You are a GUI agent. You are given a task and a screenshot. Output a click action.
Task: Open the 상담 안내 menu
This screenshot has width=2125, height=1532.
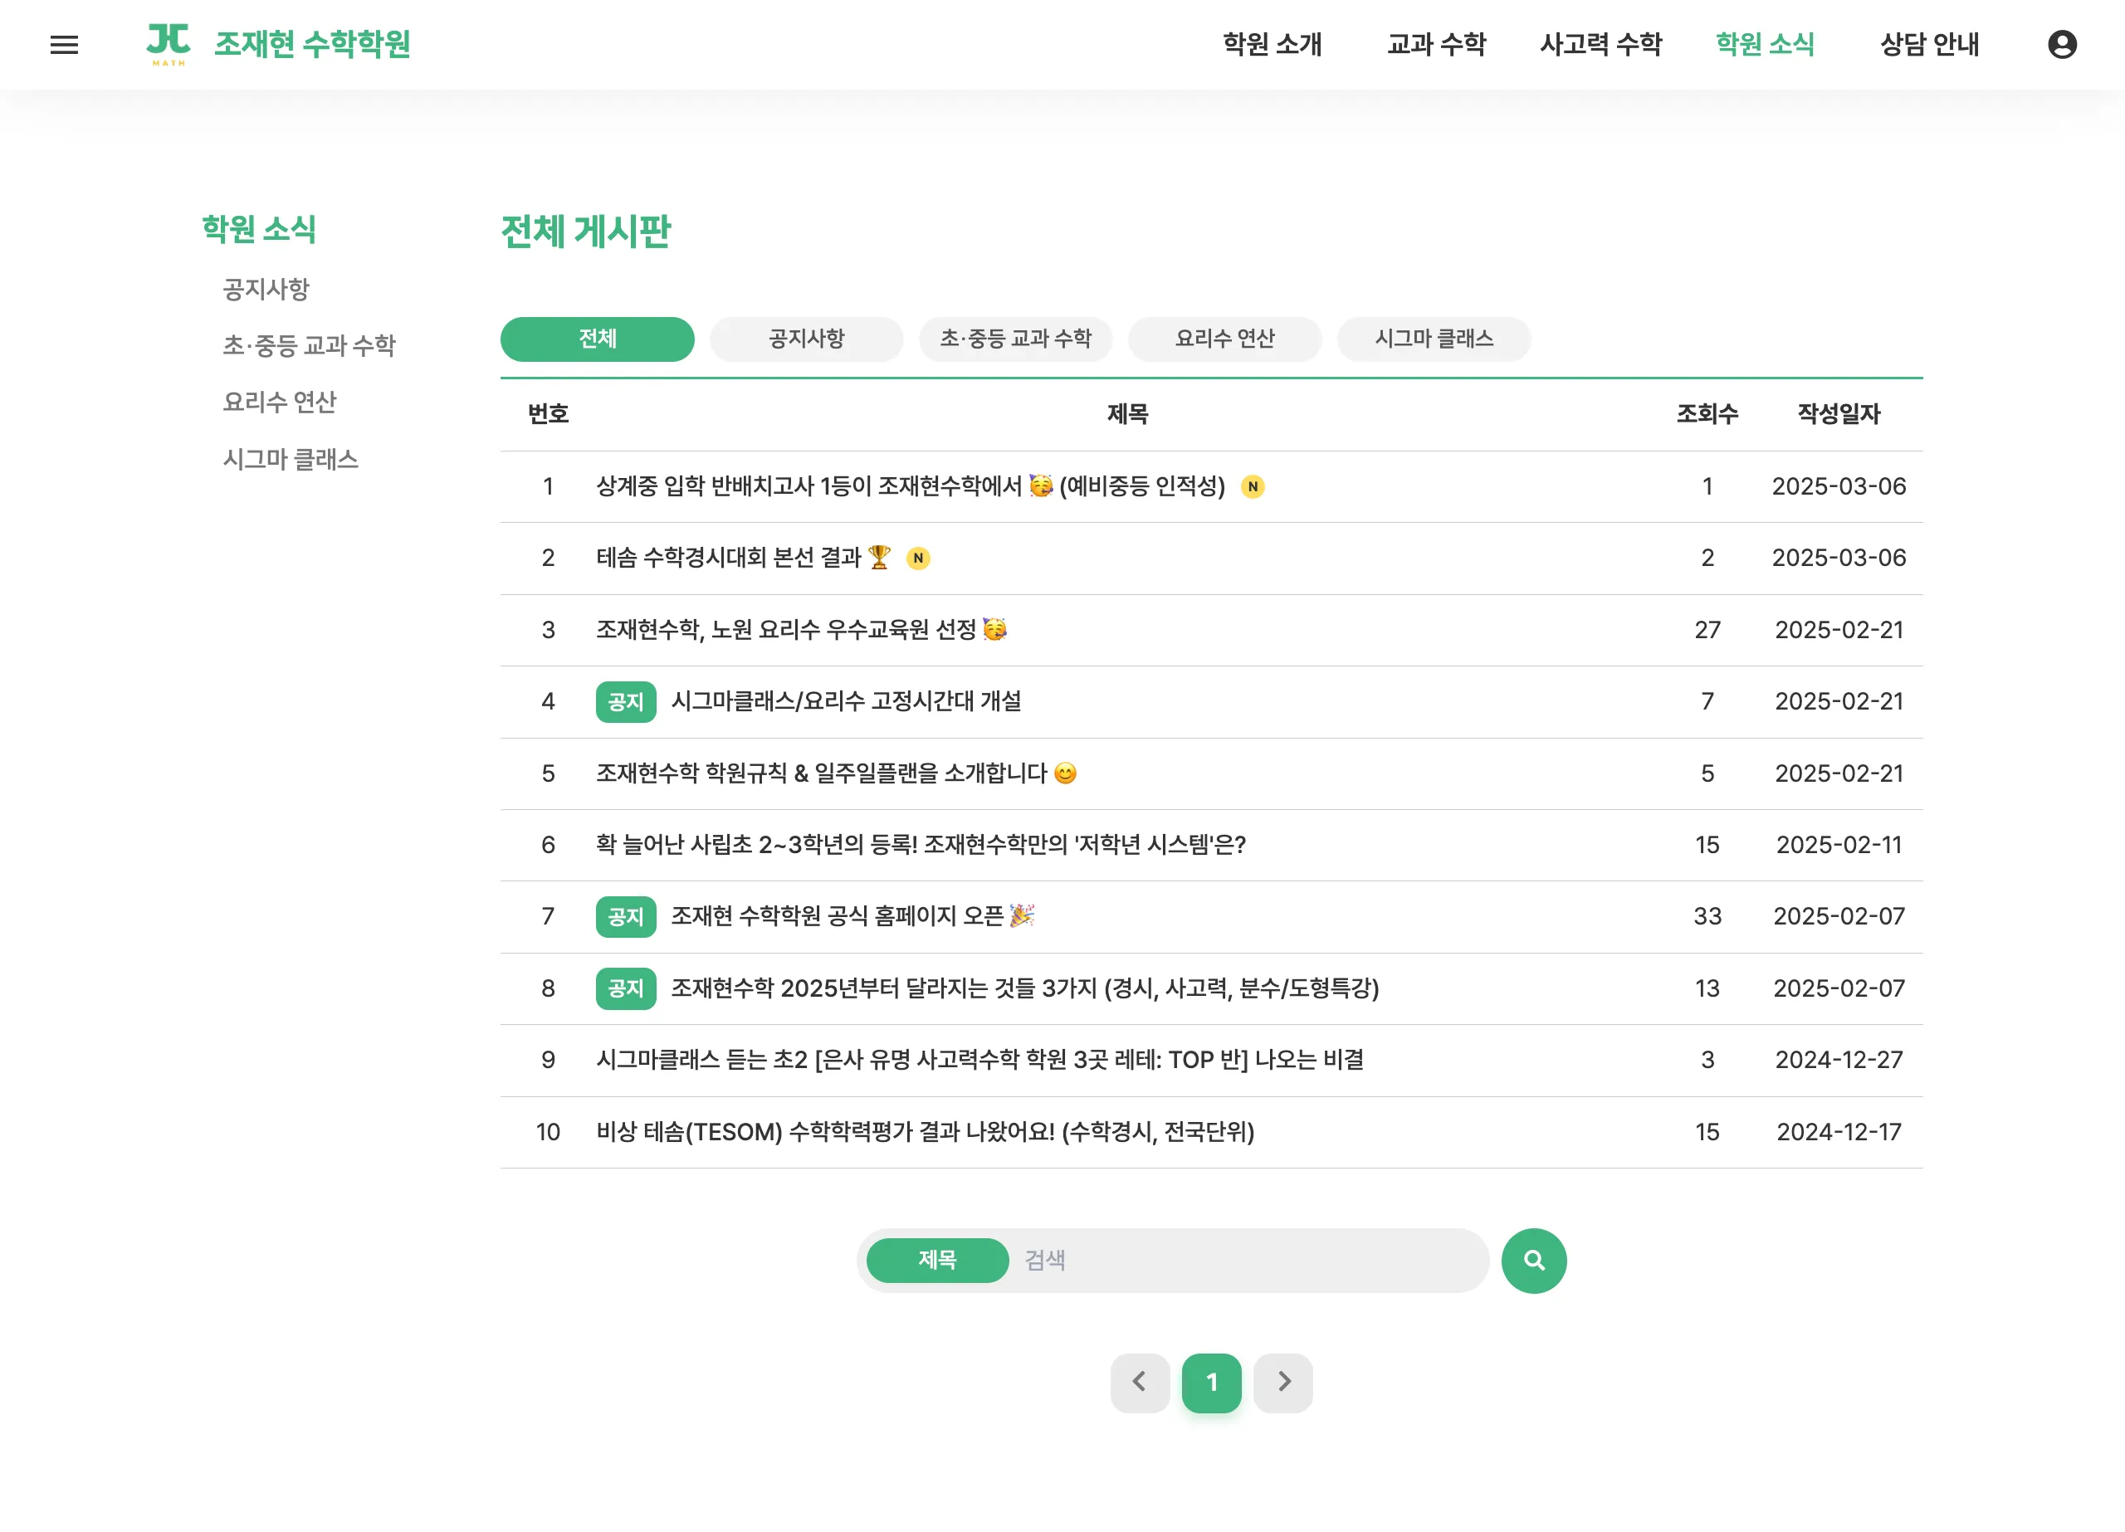pos(1929,44)
